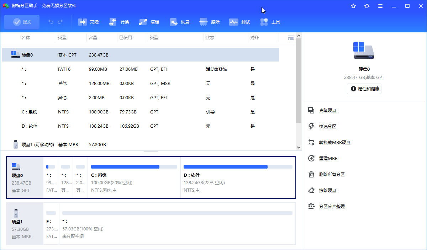
Task: Click the large 硬盘0 disk icon in side panel
Action: 364,51
